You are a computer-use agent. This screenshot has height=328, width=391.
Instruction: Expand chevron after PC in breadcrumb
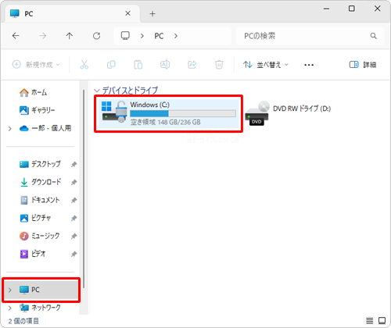click(176, 36)
